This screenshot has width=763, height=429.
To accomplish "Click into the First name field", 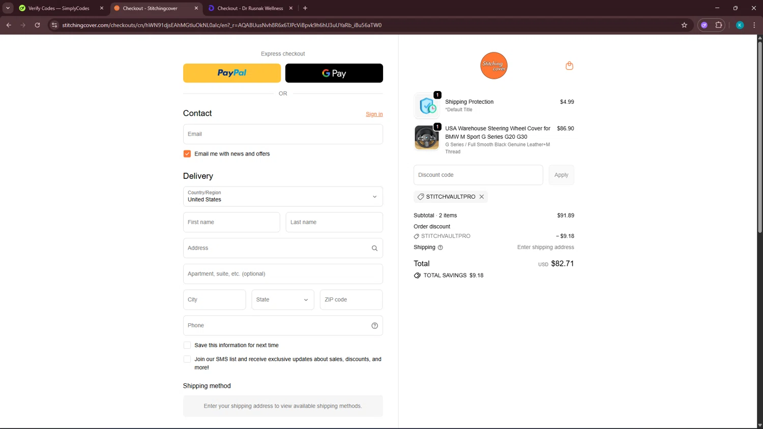I will coord(231,222).
